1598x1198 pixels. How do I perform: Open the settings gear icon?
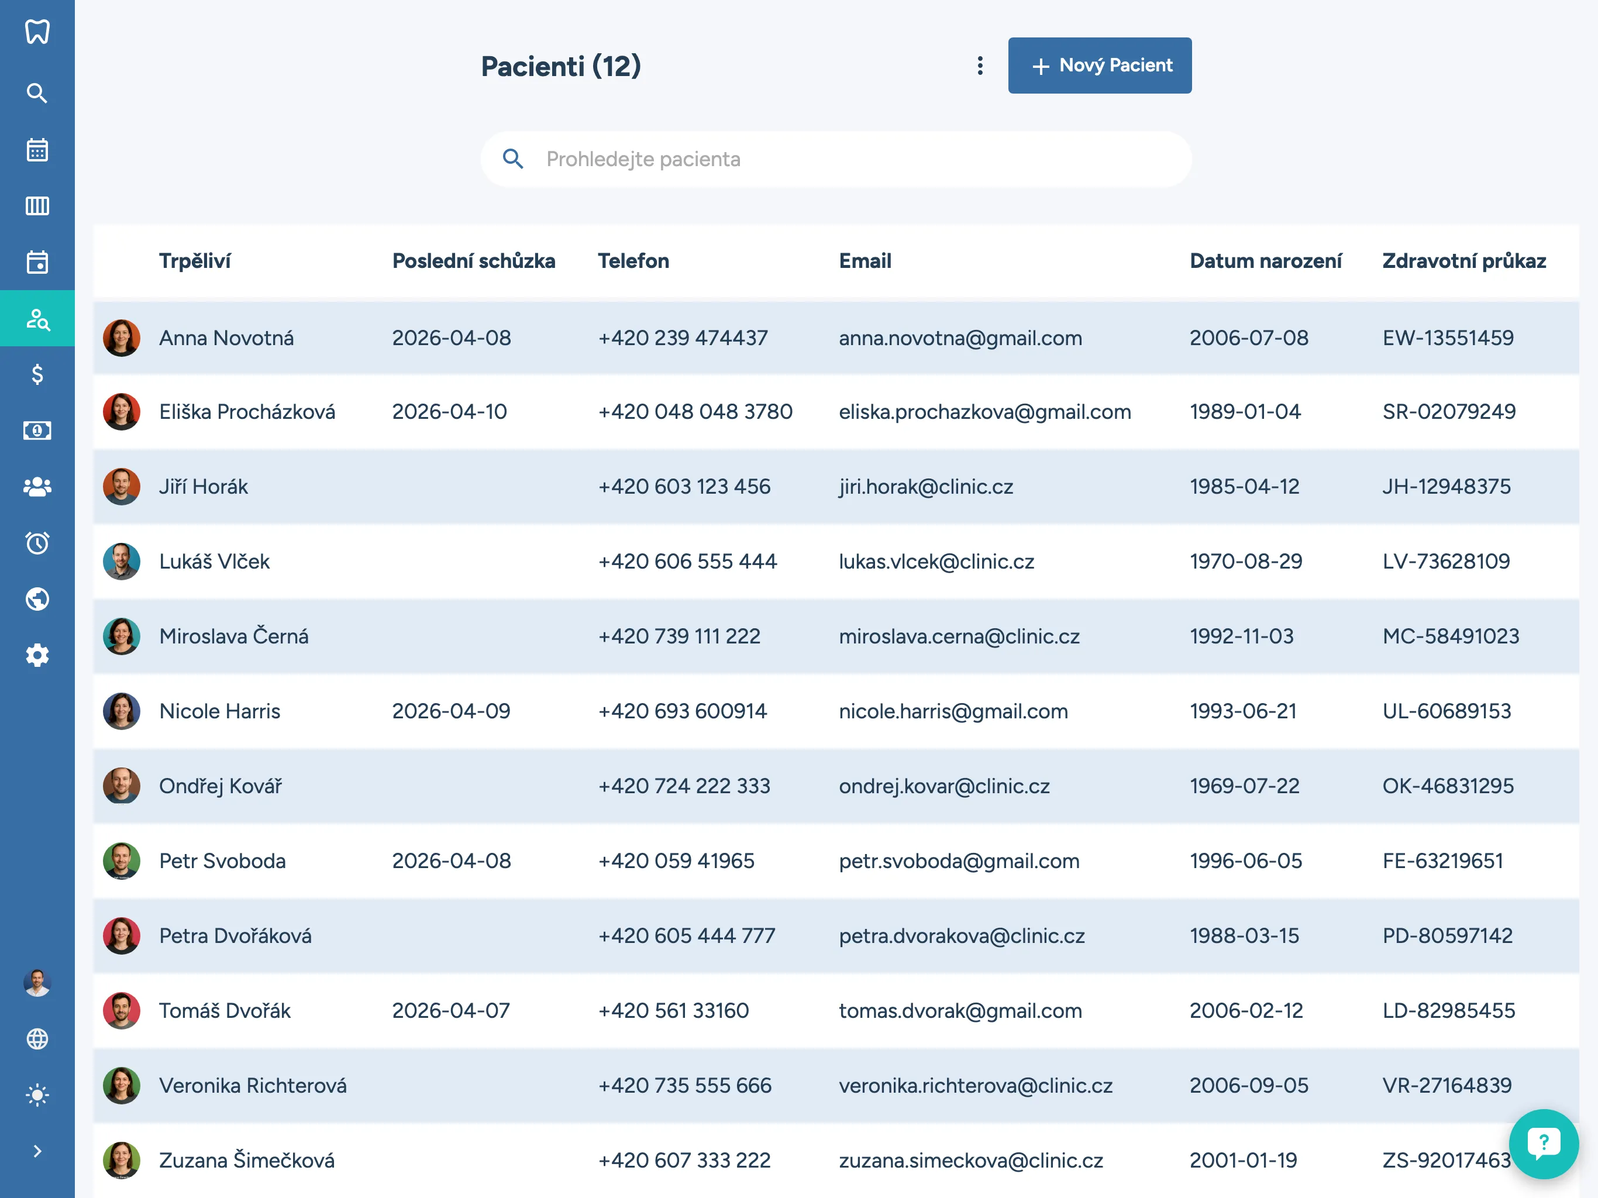[37, 655]
